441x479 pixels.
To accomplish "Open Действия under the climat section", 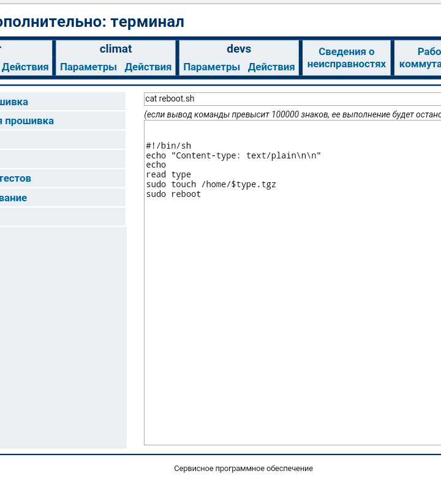I will pyautogui.click(x=148, y=67).
